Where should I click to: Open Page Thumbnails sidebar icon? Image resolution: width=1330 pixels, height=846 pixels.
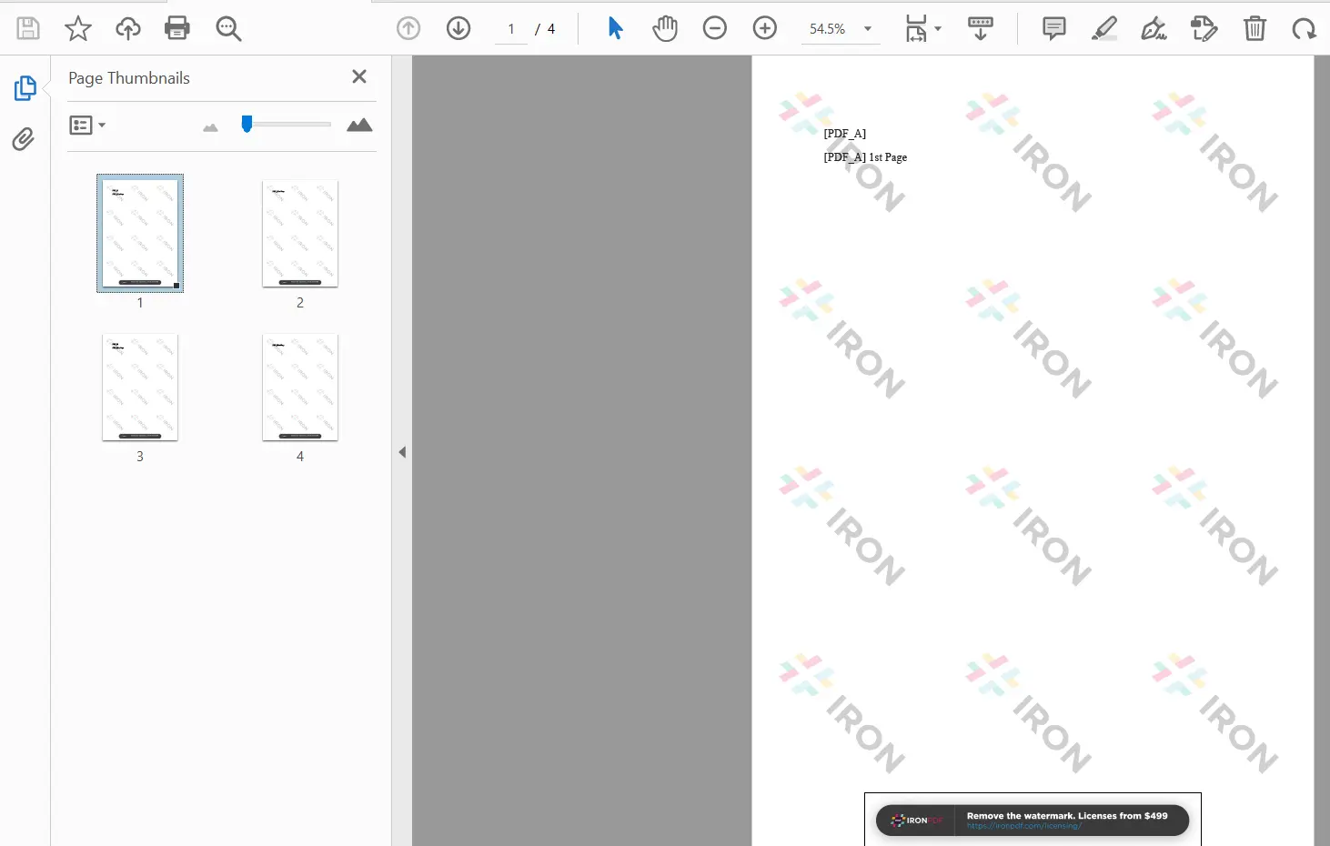(x=25, y=88)
